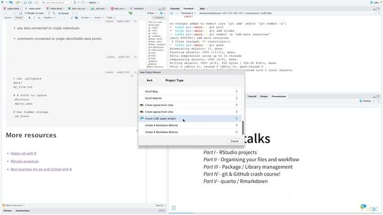This screenshot has width=383, height=215.
Task: Select Create LCBC paper project row
Action: click(x=190, y=118)
